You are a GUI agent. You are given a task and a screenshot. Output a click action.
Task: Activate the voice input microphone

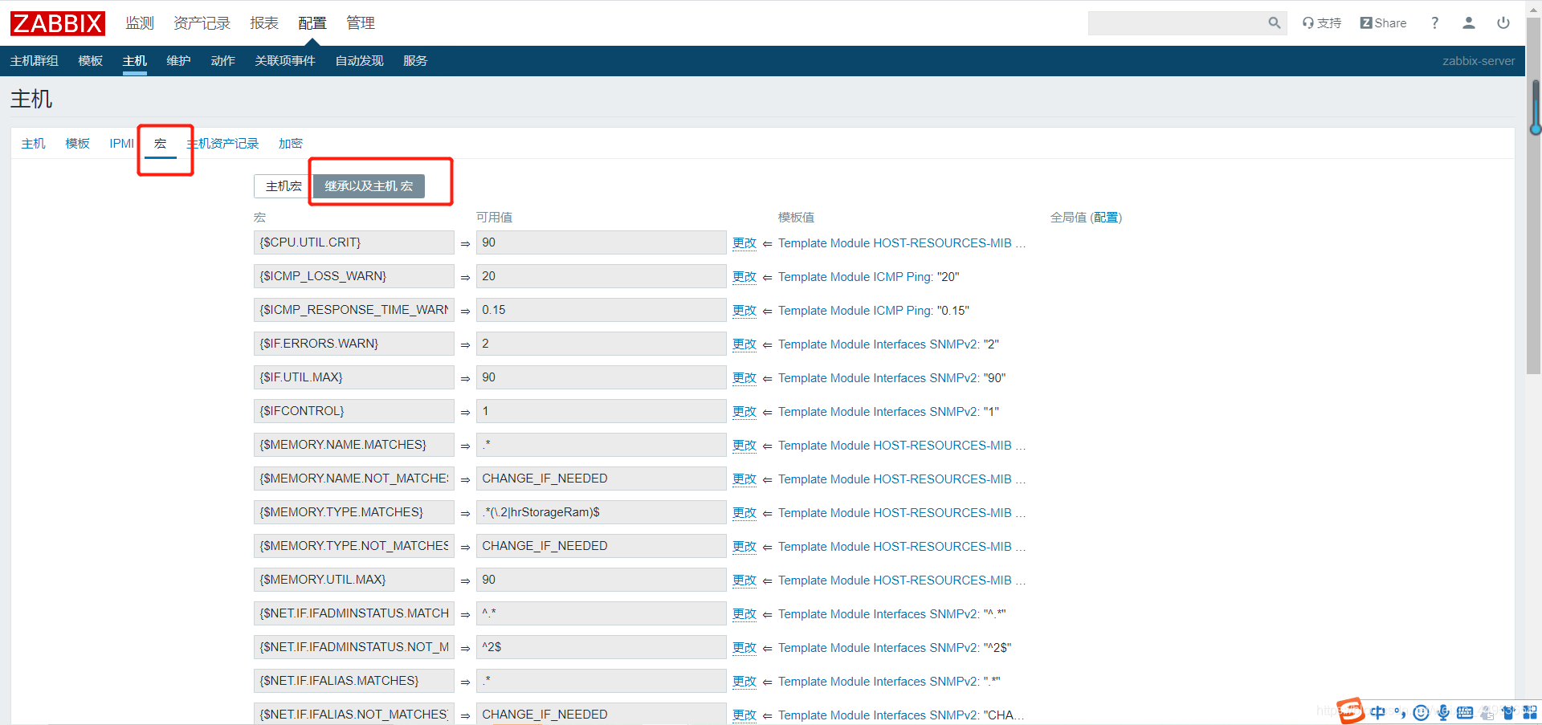point(1443,712)
